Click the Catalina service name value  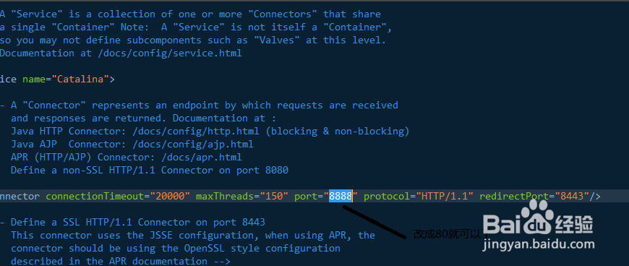80,79
